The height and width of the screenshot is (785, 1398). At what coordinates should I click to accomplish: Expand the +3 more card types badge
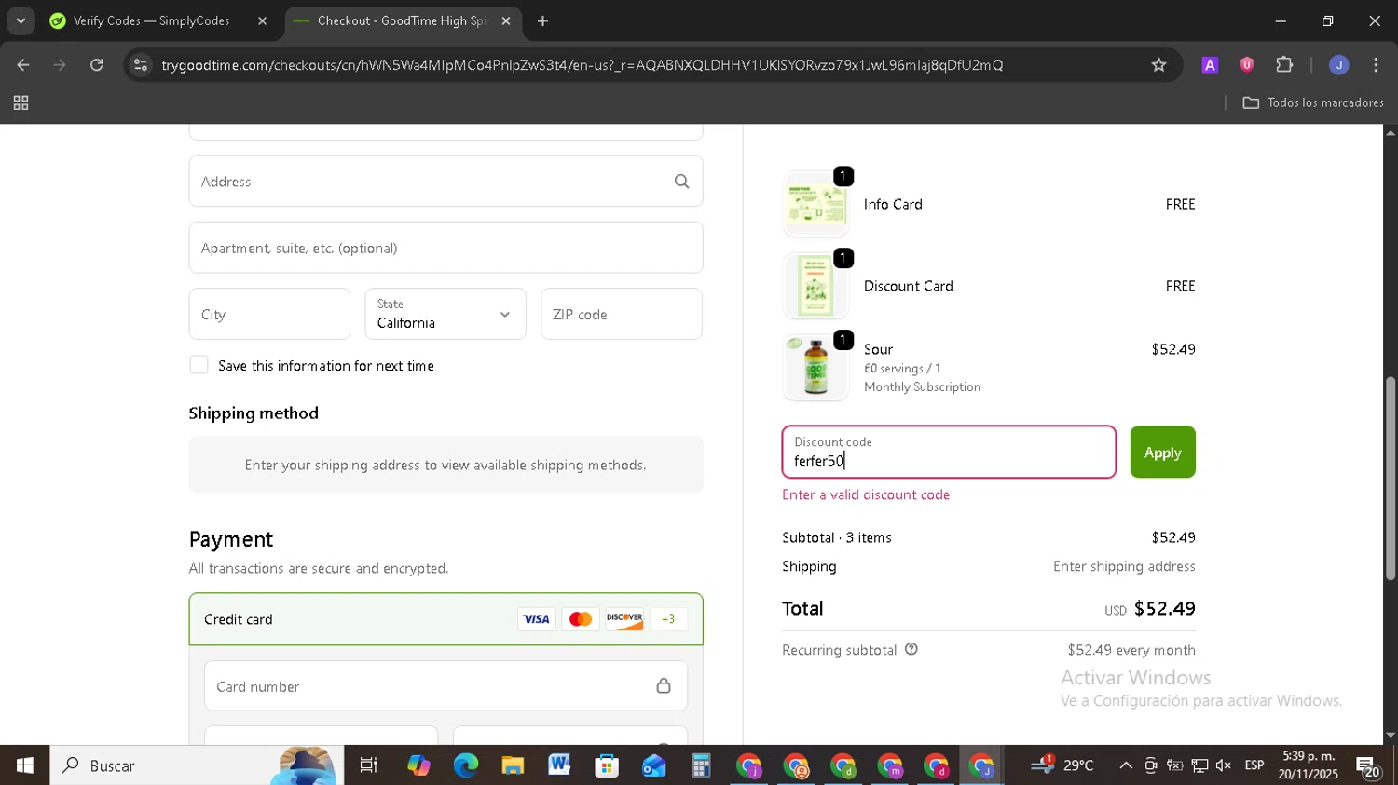(x=668, y=619)
